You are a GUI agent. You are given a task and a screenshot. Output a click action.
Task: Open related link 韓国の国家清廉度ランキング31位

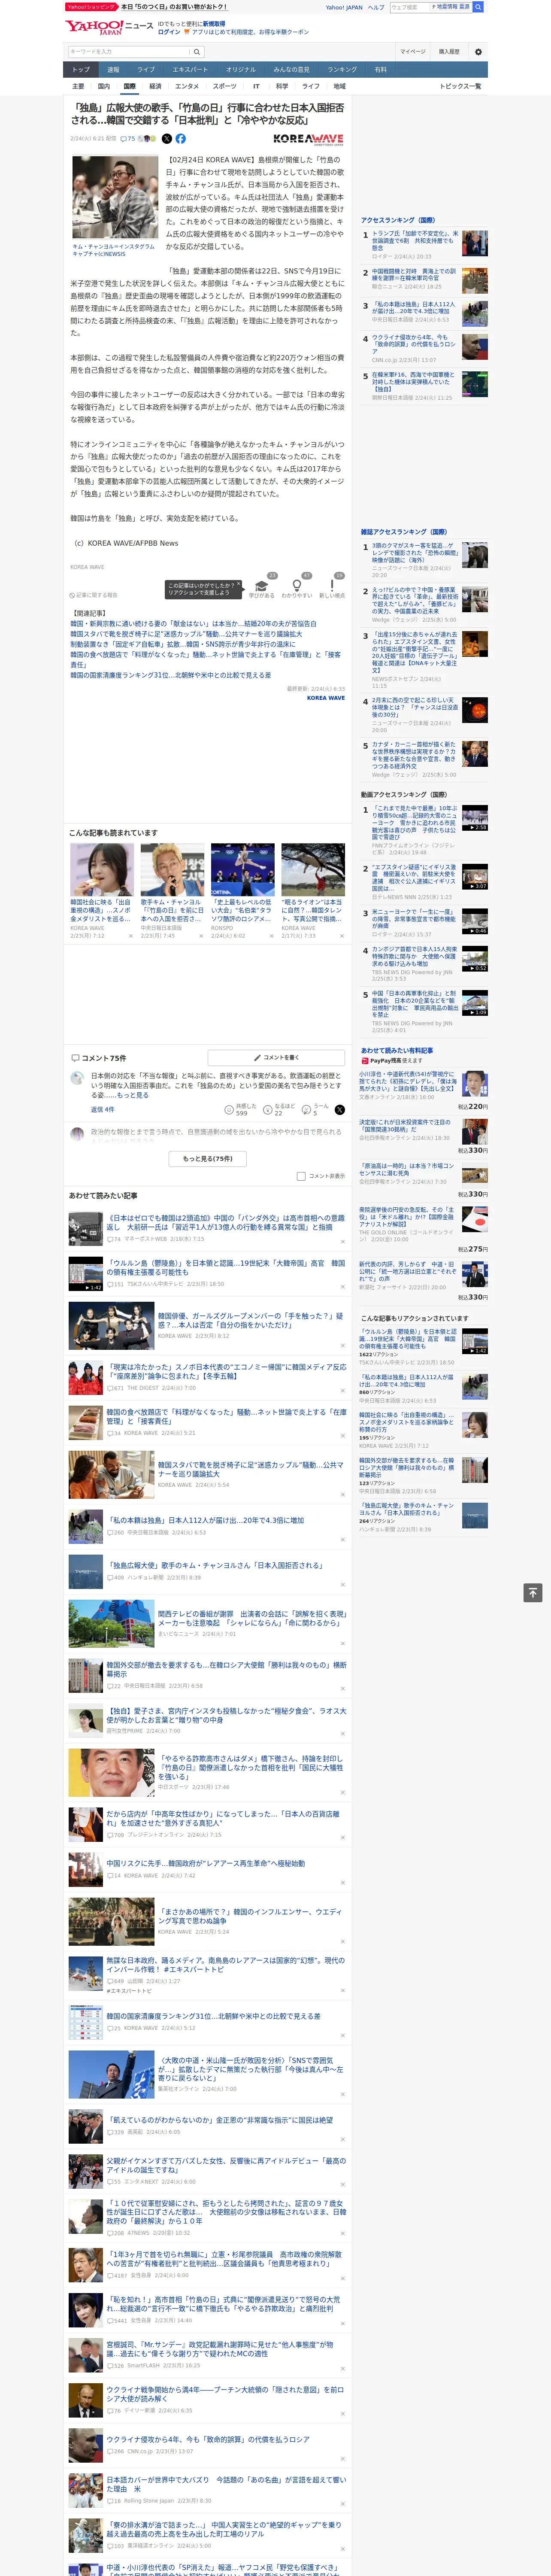click(x=171, y=675)
